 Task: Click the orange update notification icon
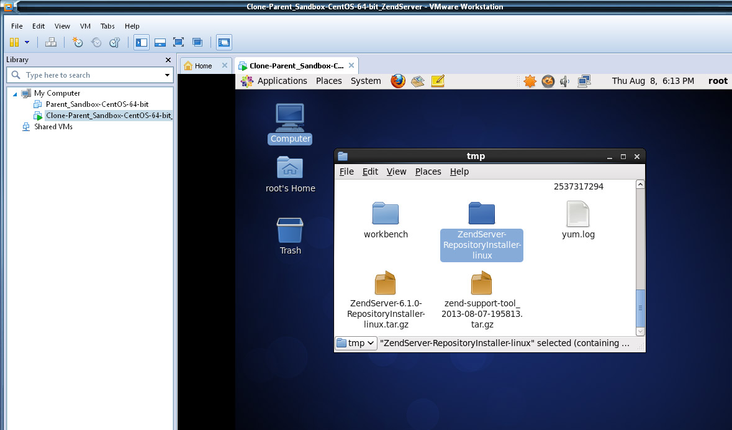coord(530,81)
